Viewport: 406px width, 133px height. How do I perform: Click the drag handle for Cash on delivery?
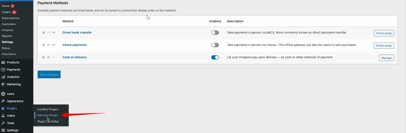click(x=43, y=57)
